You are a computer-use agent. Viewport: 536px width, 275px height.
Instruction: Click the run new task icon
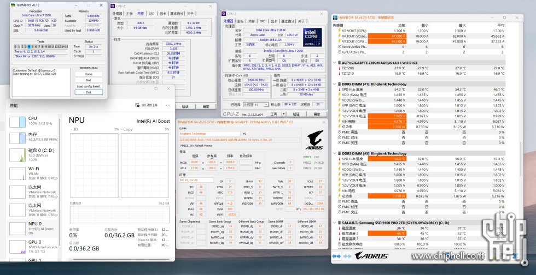[137, 105]
